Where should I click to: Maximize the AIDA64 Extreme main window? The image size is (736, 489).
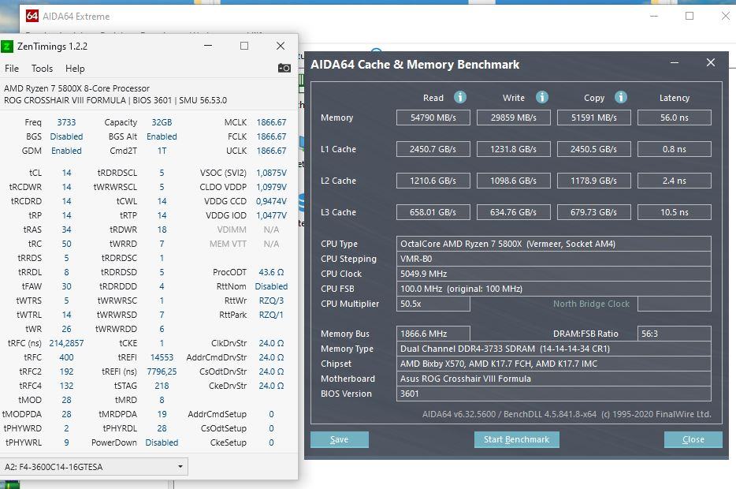tap(689, 16)
